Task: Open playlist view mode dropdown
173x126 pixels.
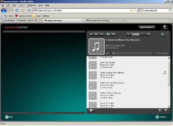Action: click(x=92, y=110)
